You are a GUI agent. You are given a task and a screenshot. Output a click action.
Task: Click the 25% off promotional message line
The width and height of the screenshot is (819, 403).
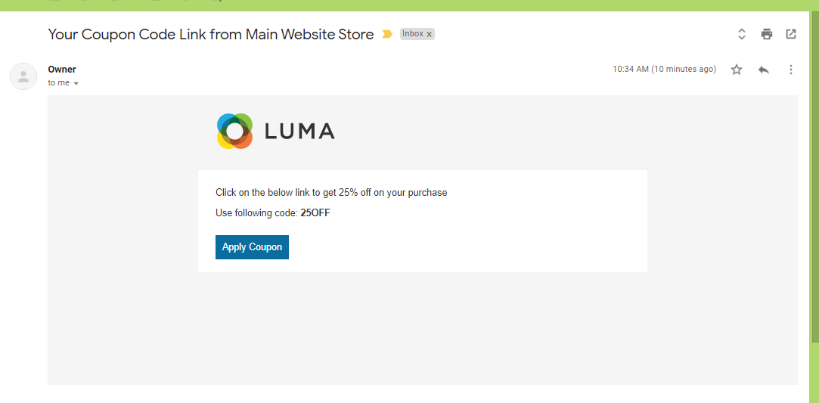click(x=331, y=193)
